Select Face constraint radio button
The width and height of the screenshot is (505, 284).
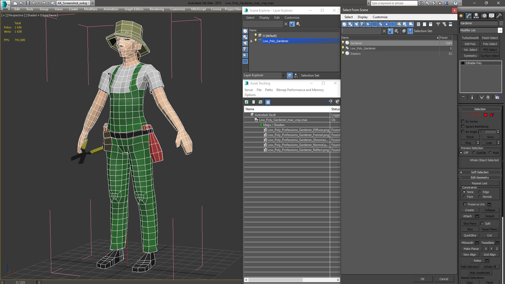[464, 197]
